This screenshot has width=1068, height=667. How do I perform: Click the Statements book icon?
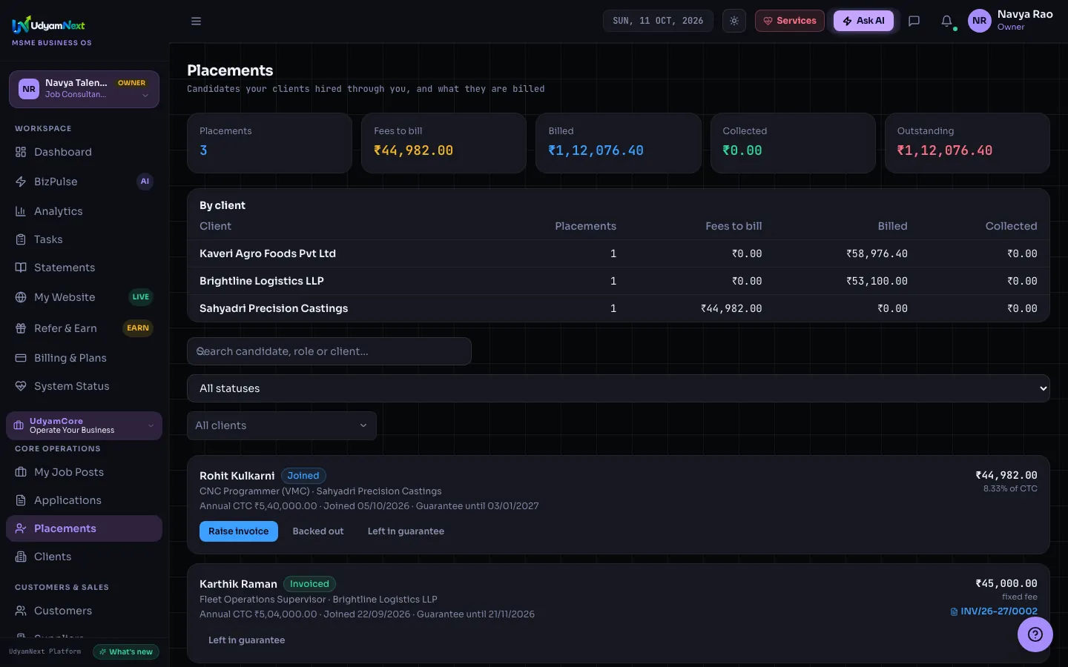pyautogui.click(x=21, y=268)
